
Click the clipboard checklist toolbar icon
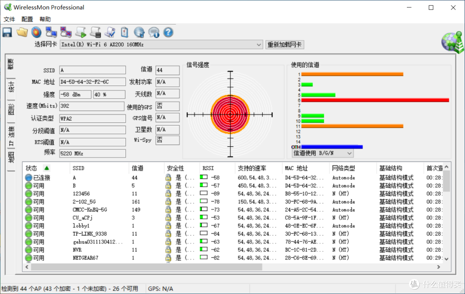[x=124, y=32]
